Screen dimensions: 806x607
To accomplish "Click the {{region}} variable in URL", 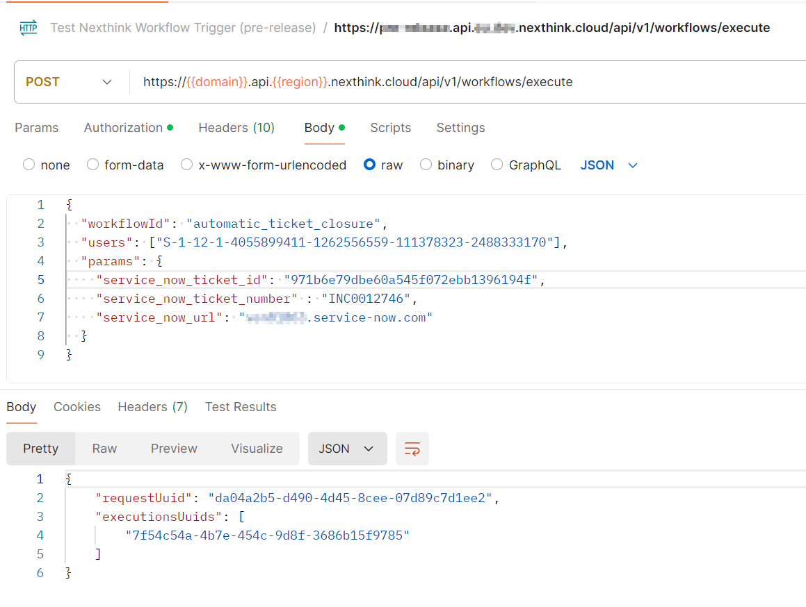I will [300, 82].
